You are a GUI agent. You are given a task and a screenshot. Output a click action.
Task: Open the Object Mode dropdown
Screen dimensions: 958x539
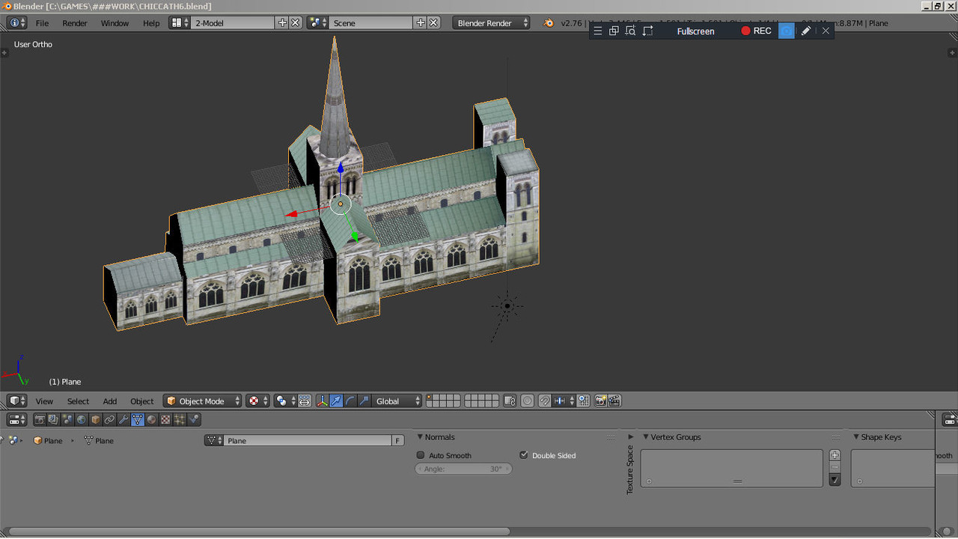(203, 401)
